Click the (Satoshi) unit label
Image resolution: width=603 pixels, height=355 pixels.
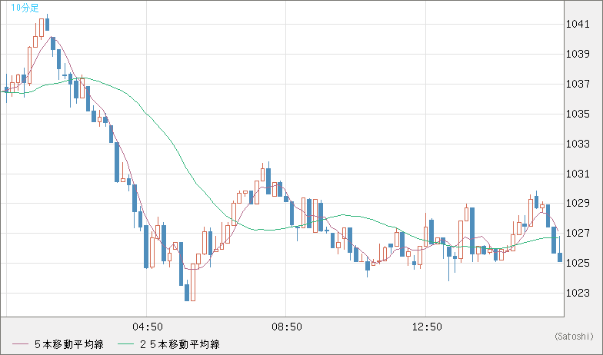click(573, 336)
